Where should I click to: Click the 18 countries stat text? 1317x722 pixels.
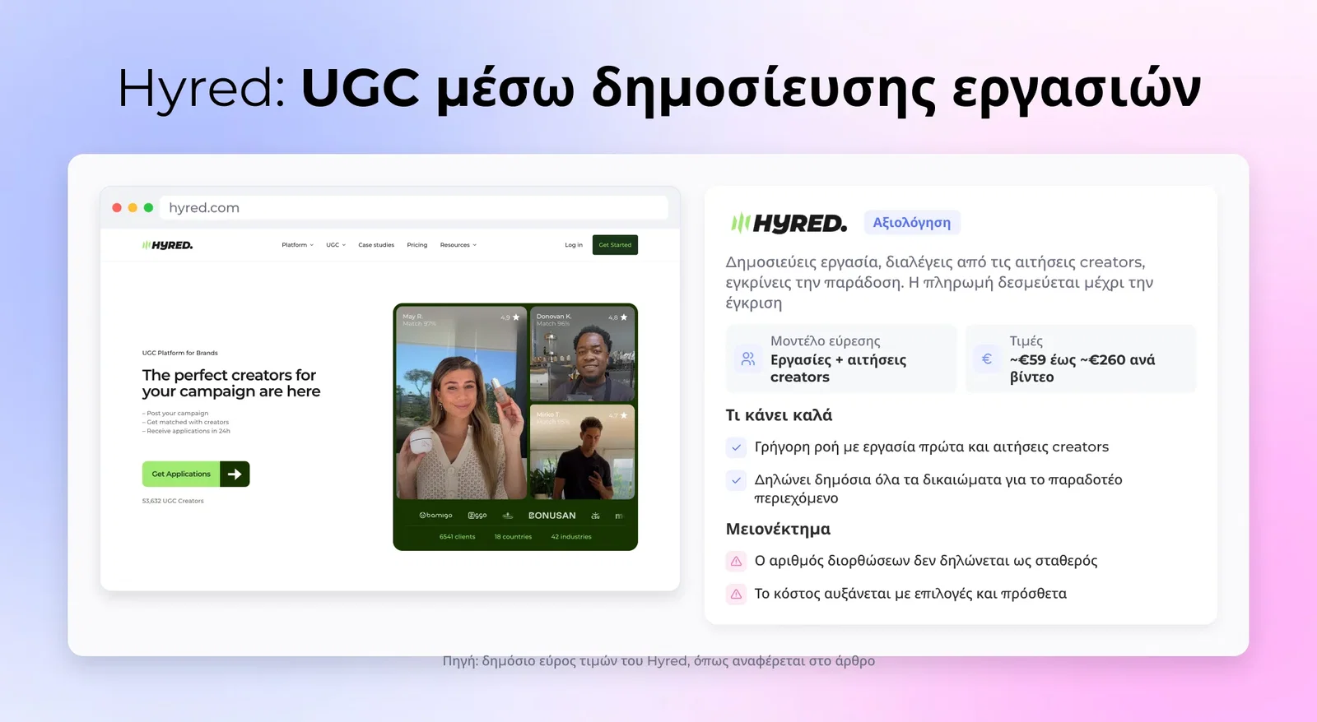[513, 537]
